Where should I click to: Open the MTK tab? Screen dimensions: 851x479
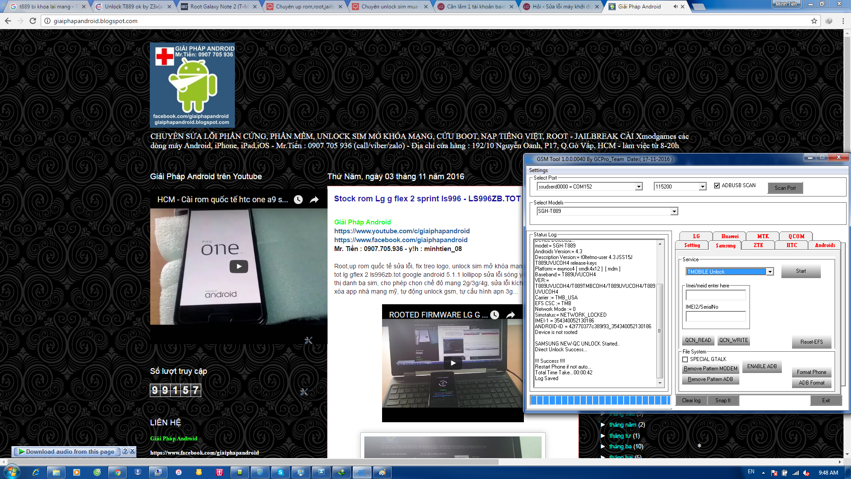[x=763, y=236]
